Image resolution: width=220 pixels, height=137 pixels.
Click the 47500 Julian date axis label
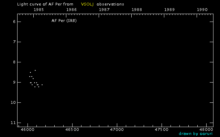tap(162, 129)
